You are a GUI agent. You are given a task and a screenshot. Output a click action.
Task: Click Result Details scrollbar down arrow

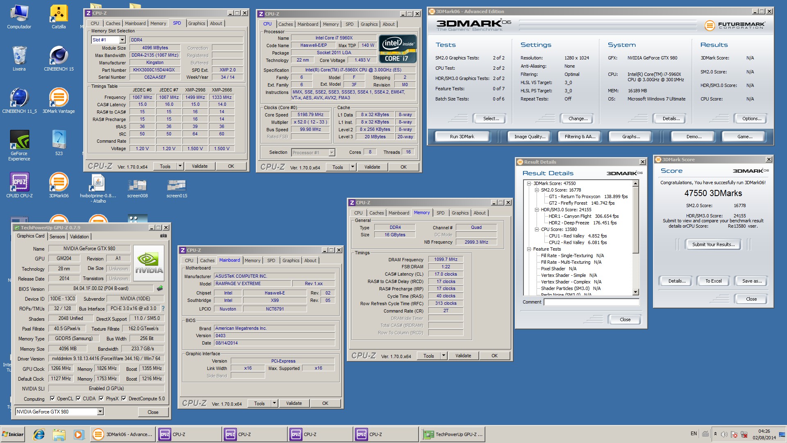tap(636, 292)
